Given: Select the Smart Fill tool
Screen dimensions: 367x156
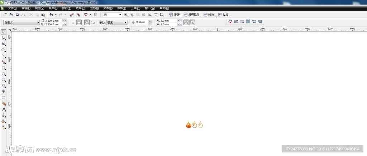Looking at the screenshot, I should click(4, 62).
